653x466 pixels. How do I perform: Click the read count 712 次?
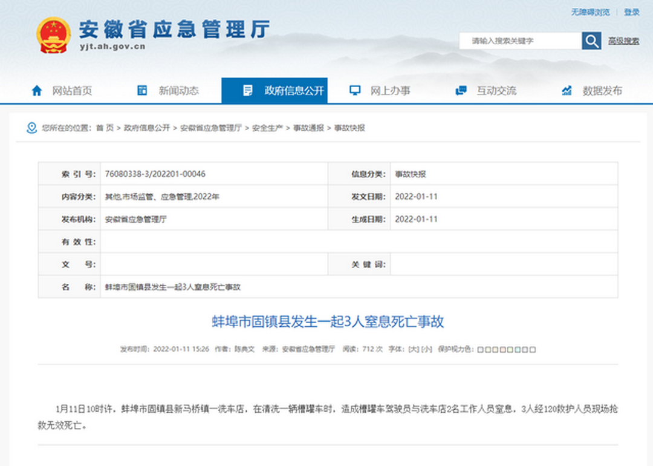pyautogui.click(x=372, y=349)
